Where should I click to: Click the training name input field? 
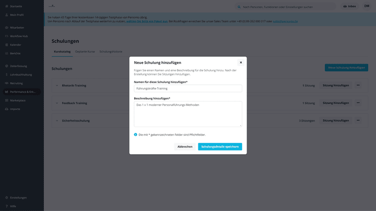point(187,89)
